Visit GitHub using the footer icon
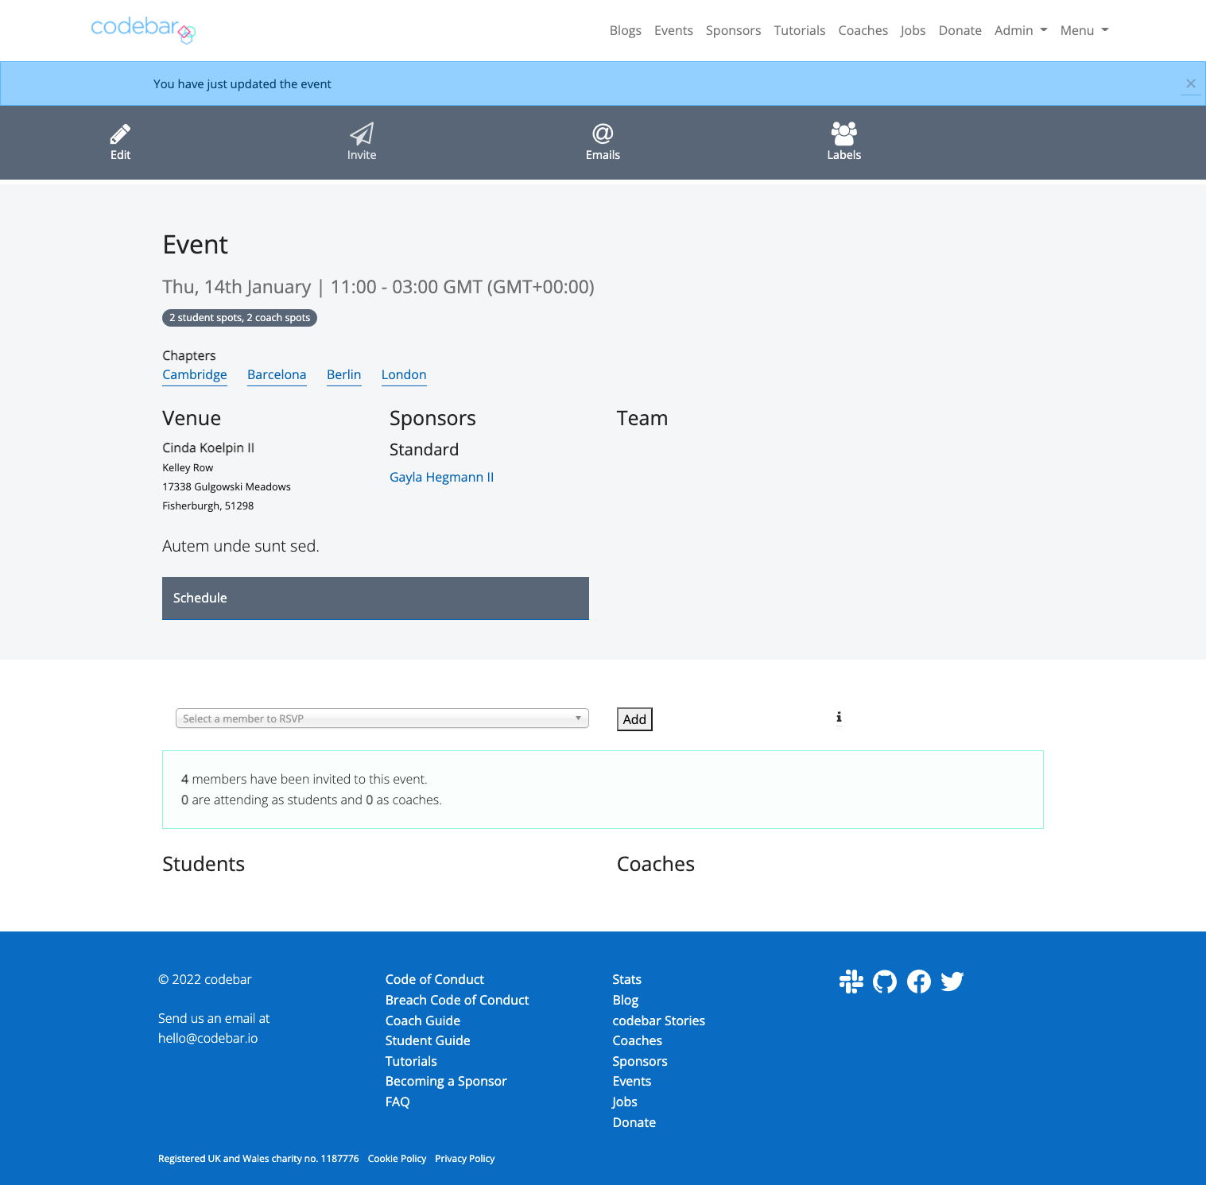This screenshot has height=1185, width=1206. point(884,982)
